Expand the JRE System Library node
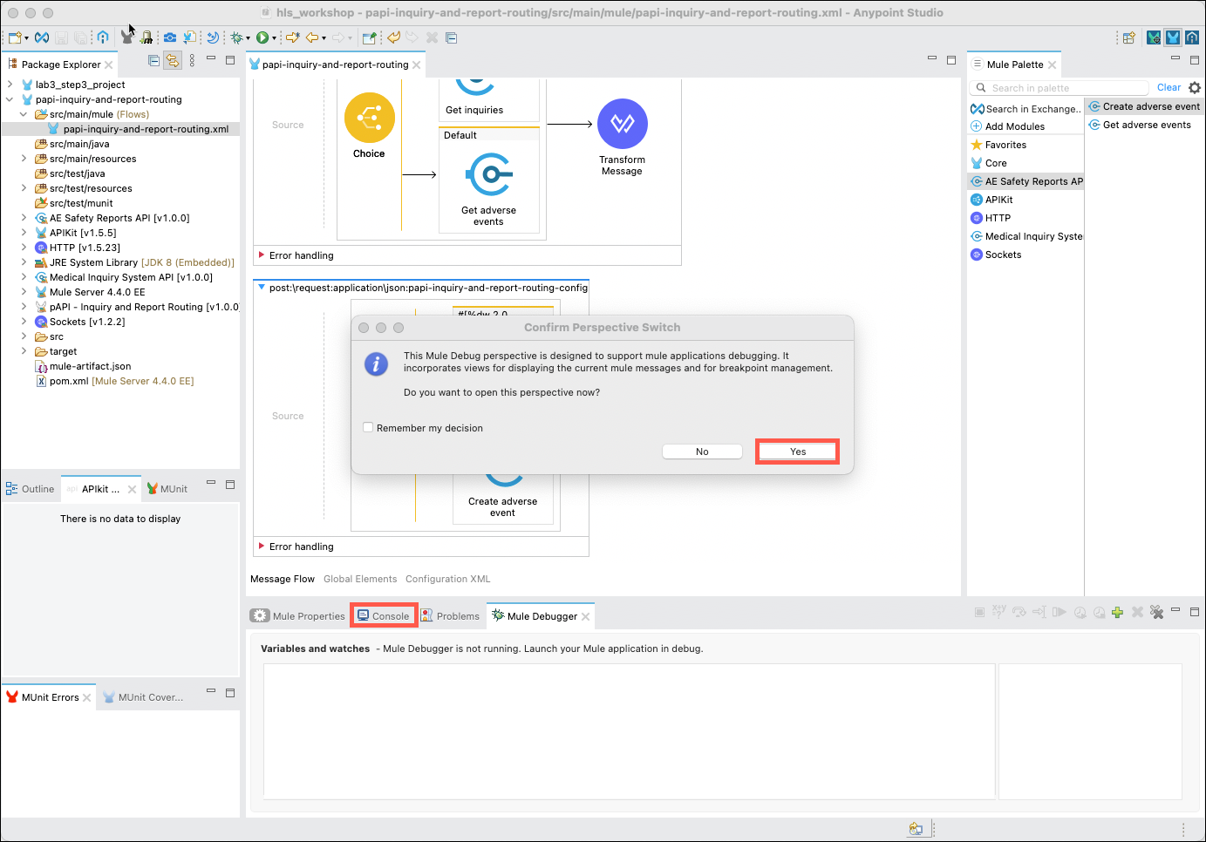The image size is (1206, 842). (24, 262)
